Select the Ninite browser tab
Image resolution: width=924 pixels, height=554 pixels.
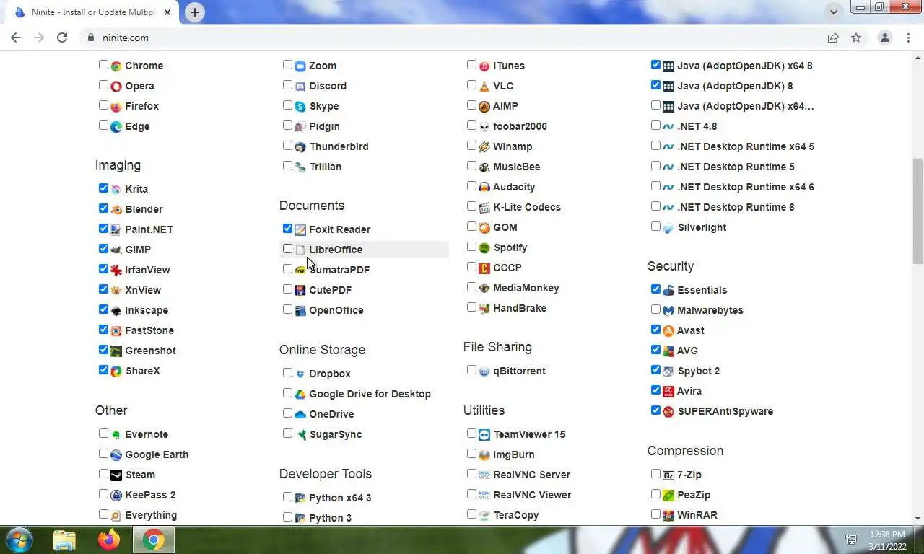[x=93, y=12]
